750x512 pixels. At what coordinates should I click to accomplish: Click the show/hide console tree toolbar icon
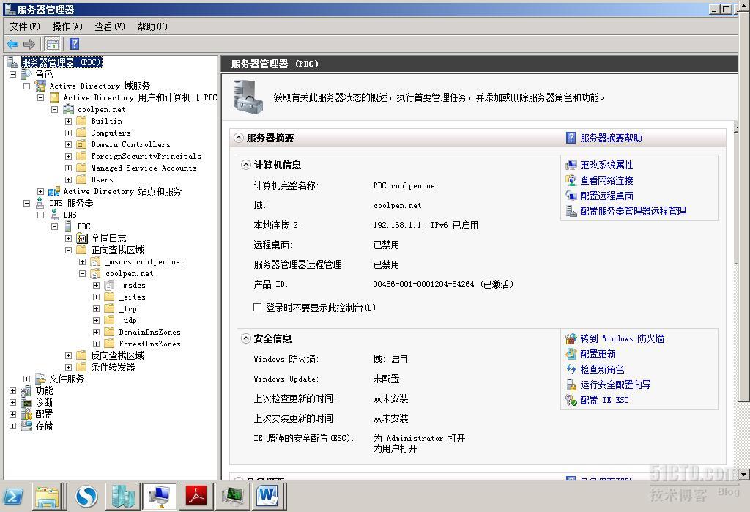pyautogui.click(x=53, y=45)
